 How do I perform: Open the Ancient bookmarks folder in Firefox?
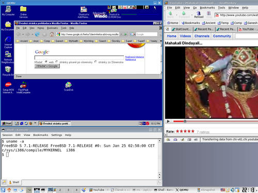[x=22, y=41]
